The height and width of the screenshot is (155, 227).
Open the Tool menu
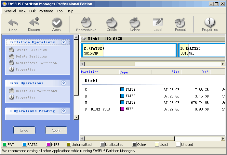[x=60, y=11]
